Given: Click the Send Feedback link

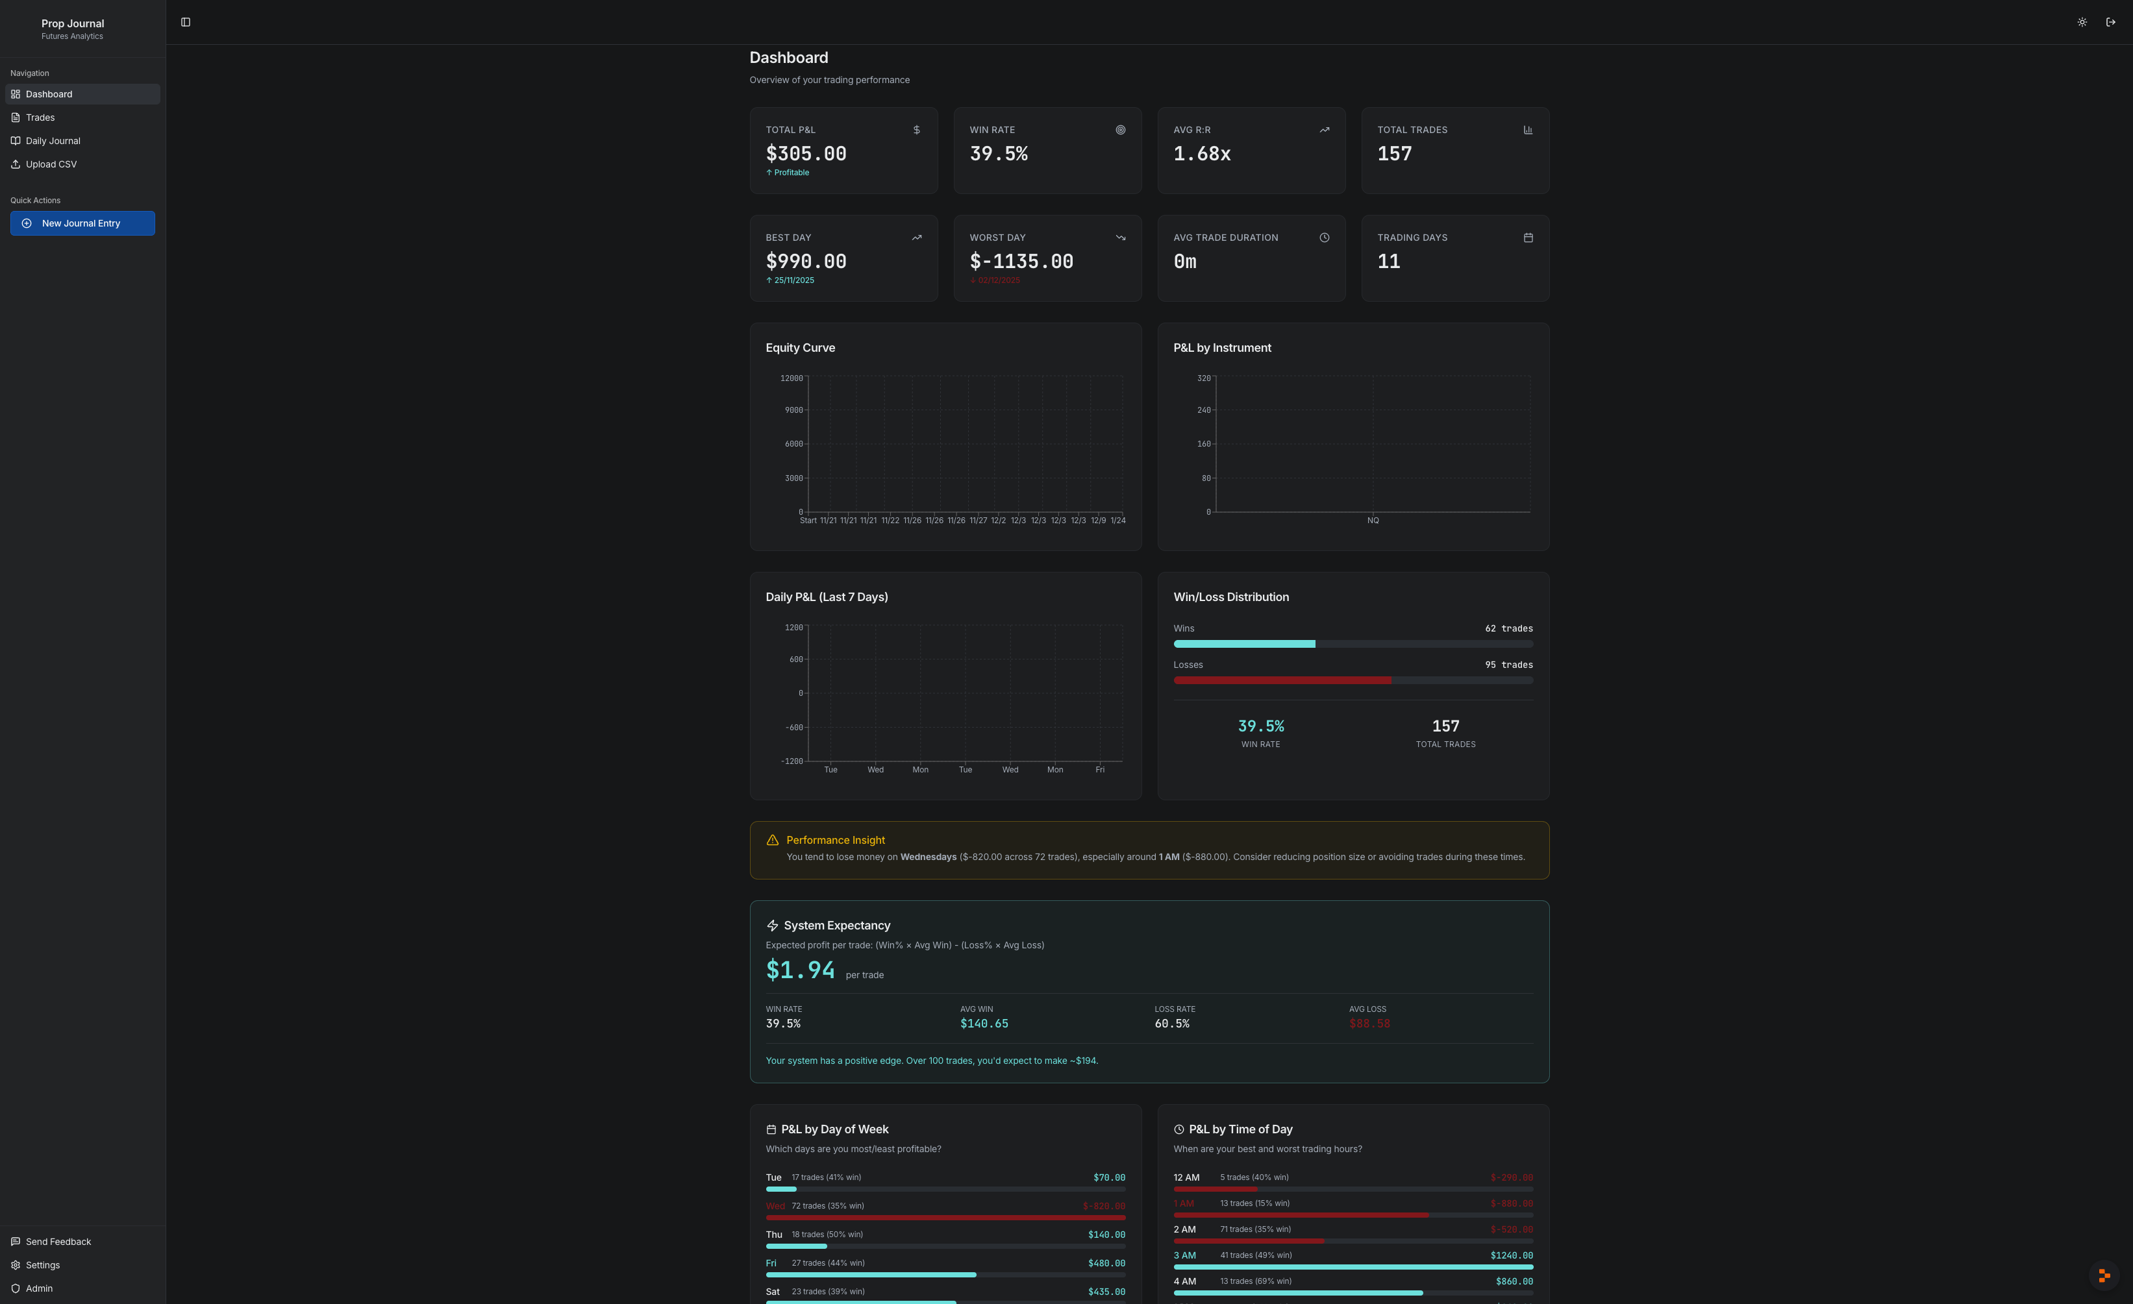Looking at the screenshot, I should tap(59, 1241).
